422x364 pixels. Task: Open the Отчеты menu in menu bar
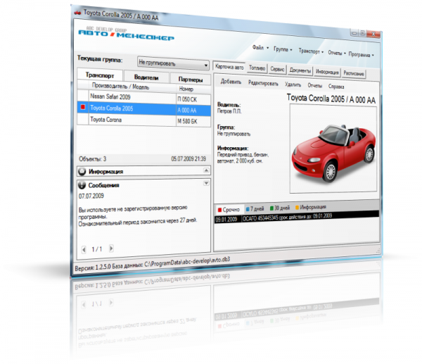coord(336,53)
